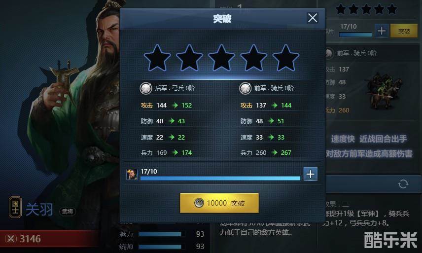Select the 前军 骑兵 troop emblem in dialog
The height and width of the screenshot is (253, 422).
pyautogui.click(x=245, y=88)
